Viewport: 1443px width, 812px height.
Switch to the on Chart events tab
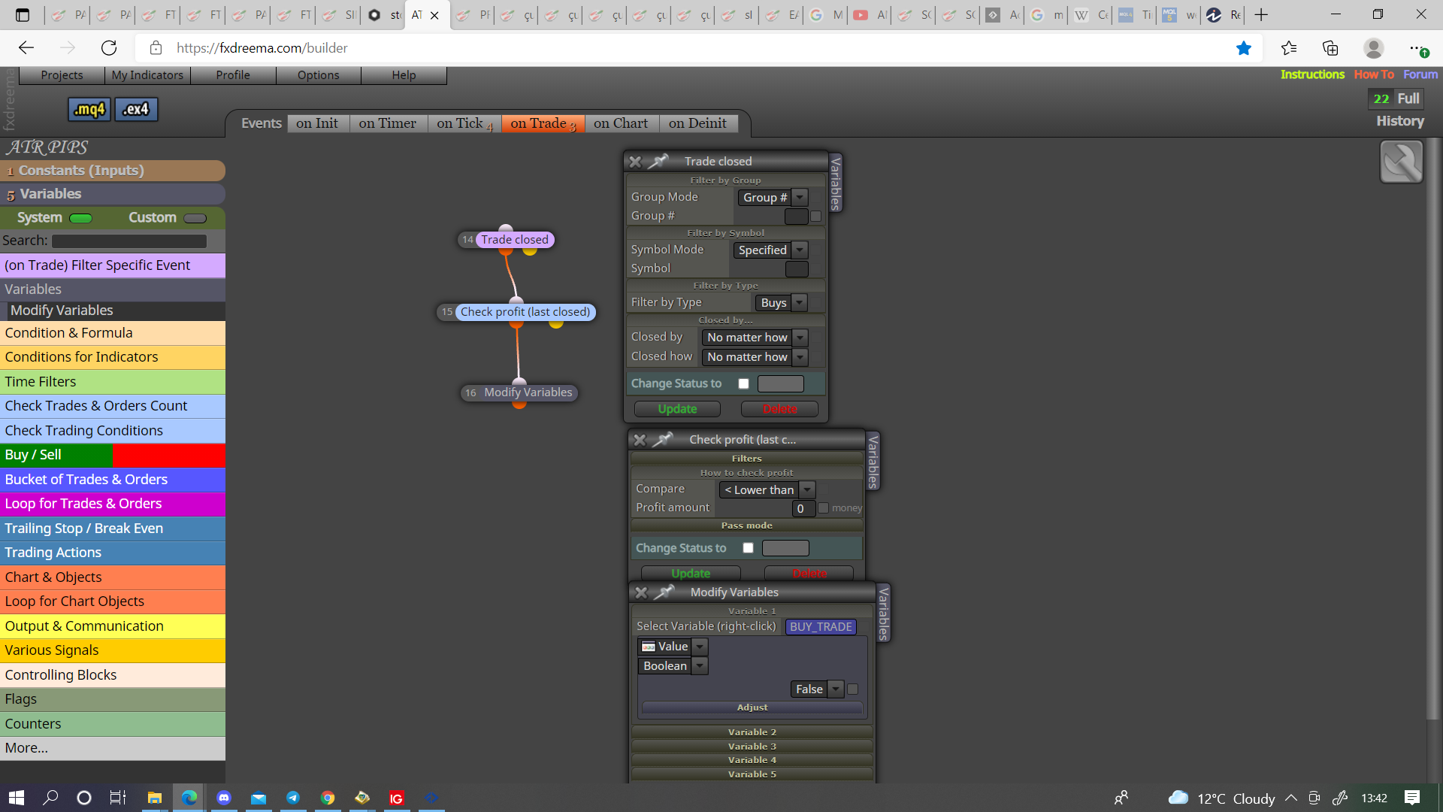click(x=621, y=123)
